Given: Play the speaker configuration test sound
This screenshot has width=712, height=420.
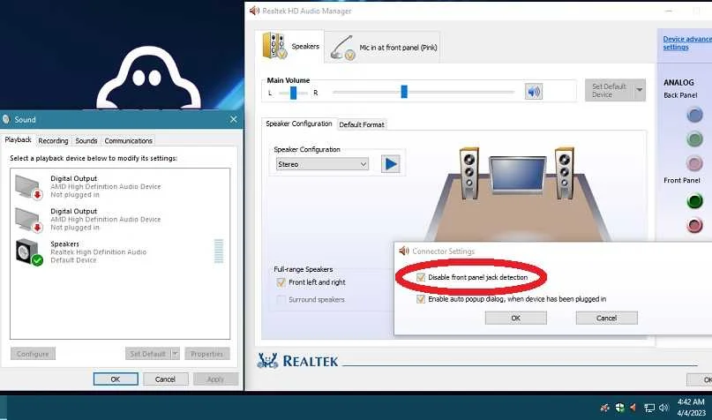Looking at the screenshot, I should (391, 164).
